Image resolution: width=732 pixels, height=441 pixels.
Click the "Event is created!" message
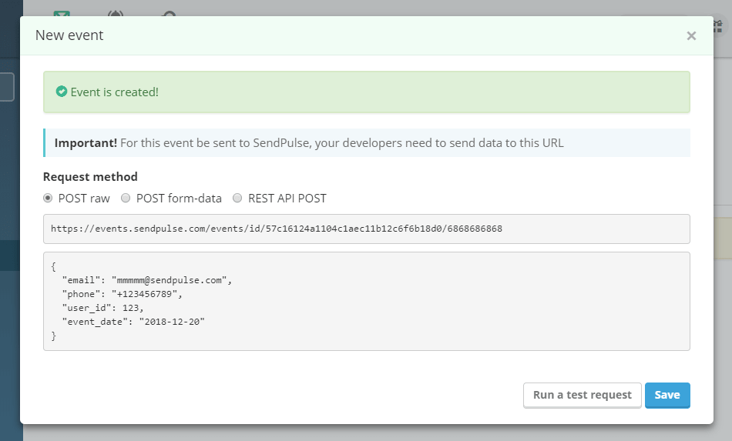pos(114,92)
